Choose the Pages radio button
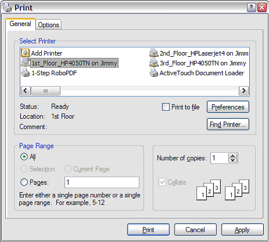The height and width of the screenshot is (242, 269). click(x=24, y=182)
